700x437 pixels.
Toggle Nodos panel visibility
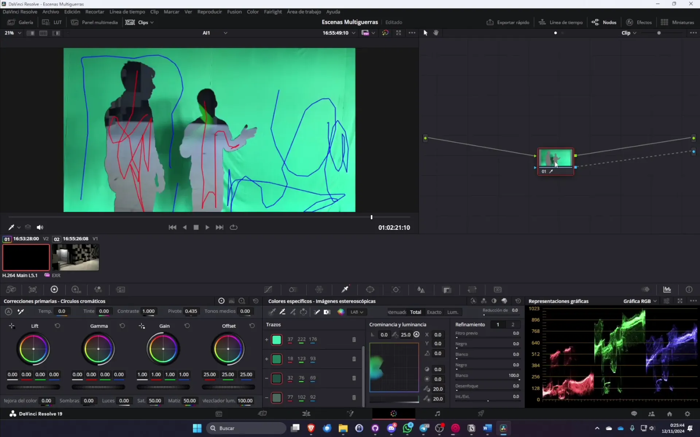[604, 22]
